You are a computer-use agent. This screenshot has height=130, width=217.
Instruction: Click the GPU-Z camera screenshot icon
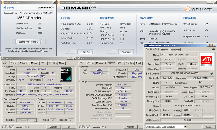[x=213, y=49]
